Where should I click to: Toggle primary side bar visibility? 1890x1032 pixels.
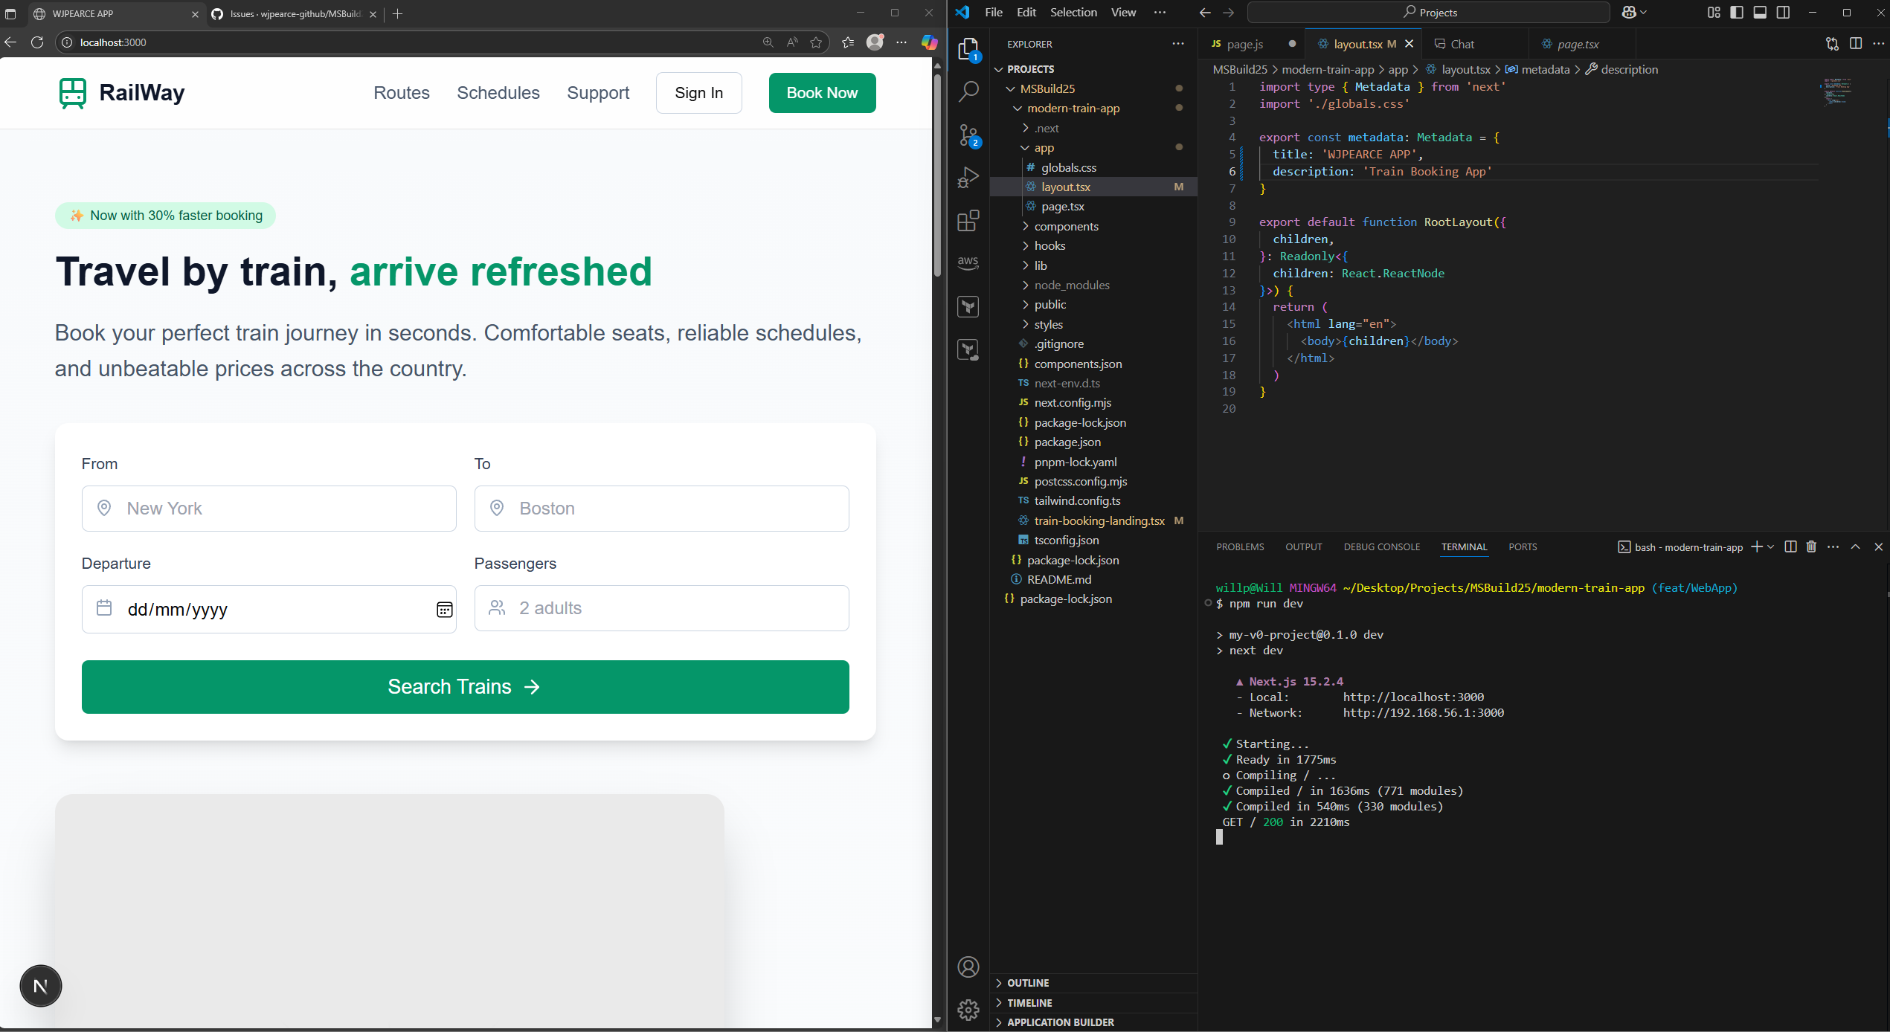coord(1737,13)
